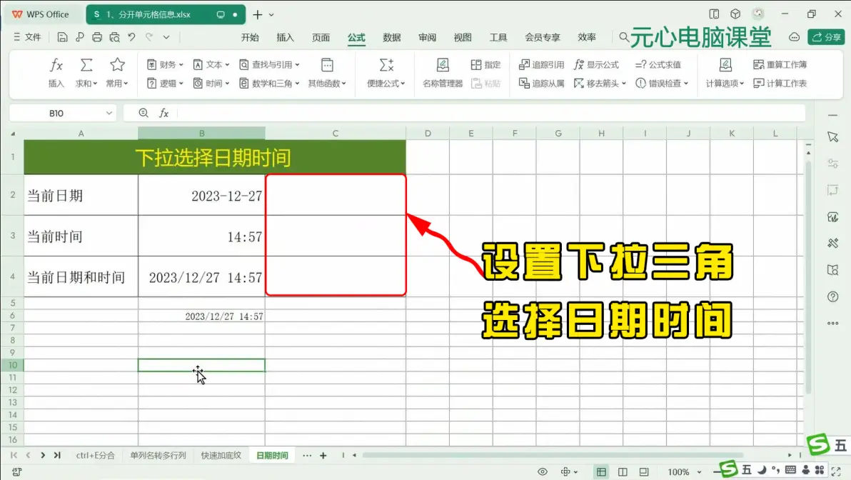Click the formula bar input field
Image resolution: width=851 pixels, height=480 pixels.
[x=490, y=113]
